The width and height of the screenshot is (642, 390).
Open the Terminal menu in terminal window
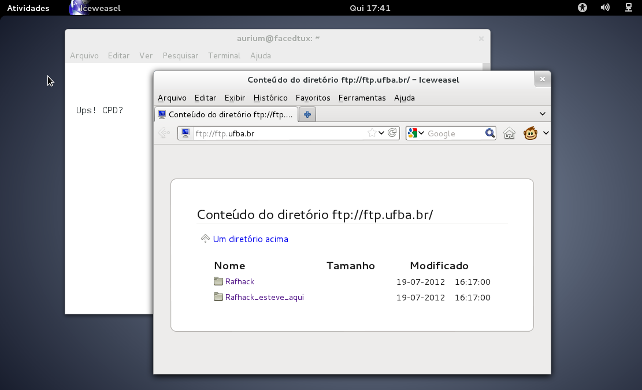click(224, 55)
